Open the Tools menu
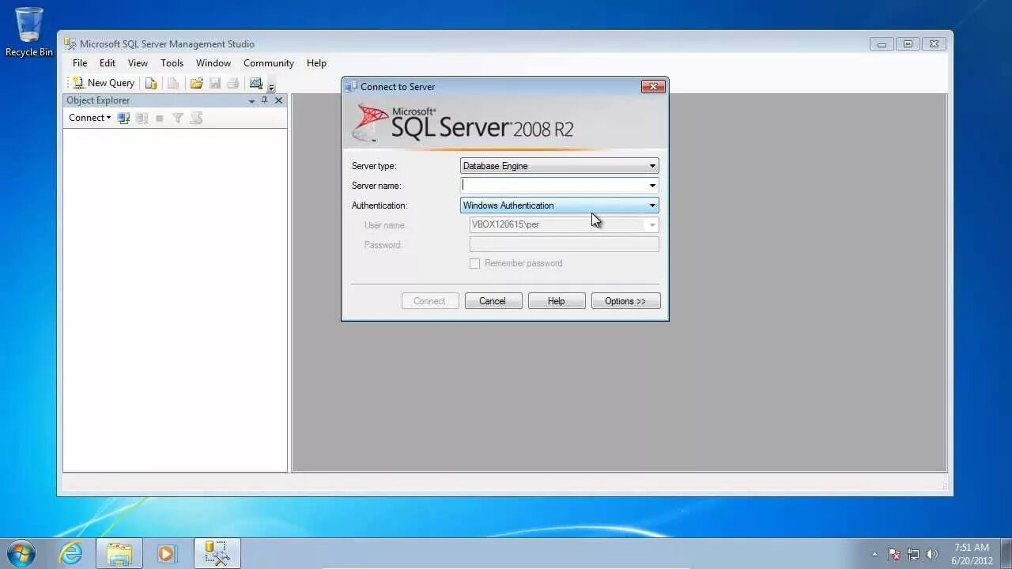 pos(172,63)
